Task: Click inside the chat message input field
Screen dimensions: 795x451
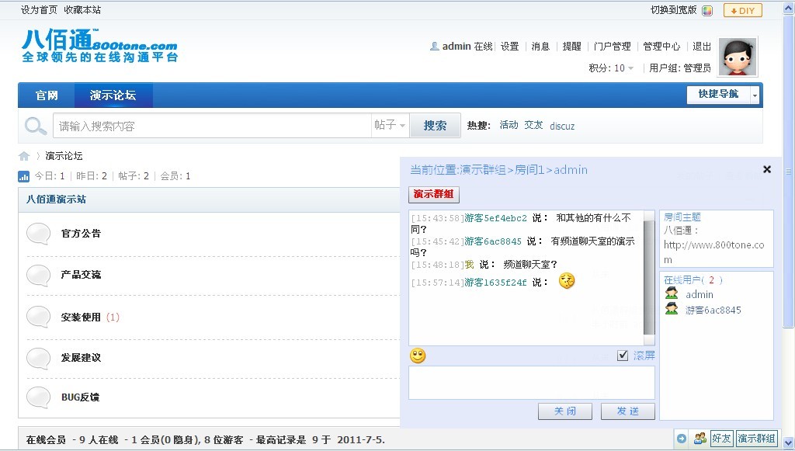Action: (x=531, y=382)
